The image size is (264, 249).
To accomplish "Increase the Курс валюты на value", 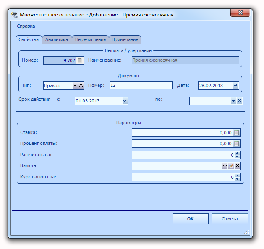I will [238, 176].
